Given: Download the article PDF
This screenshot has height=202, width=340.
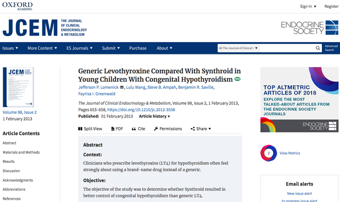Looking at the screenshot, I should point(117,129).
